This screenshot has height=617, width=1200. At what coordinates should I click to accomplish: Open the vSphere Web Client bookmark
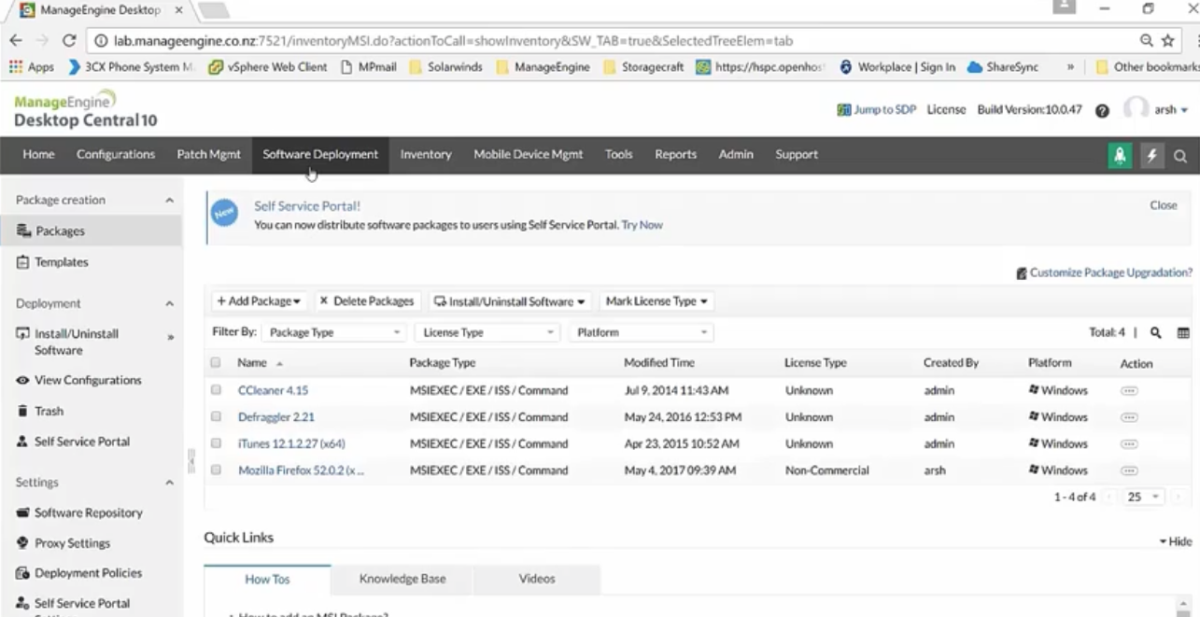click(268, 67)
